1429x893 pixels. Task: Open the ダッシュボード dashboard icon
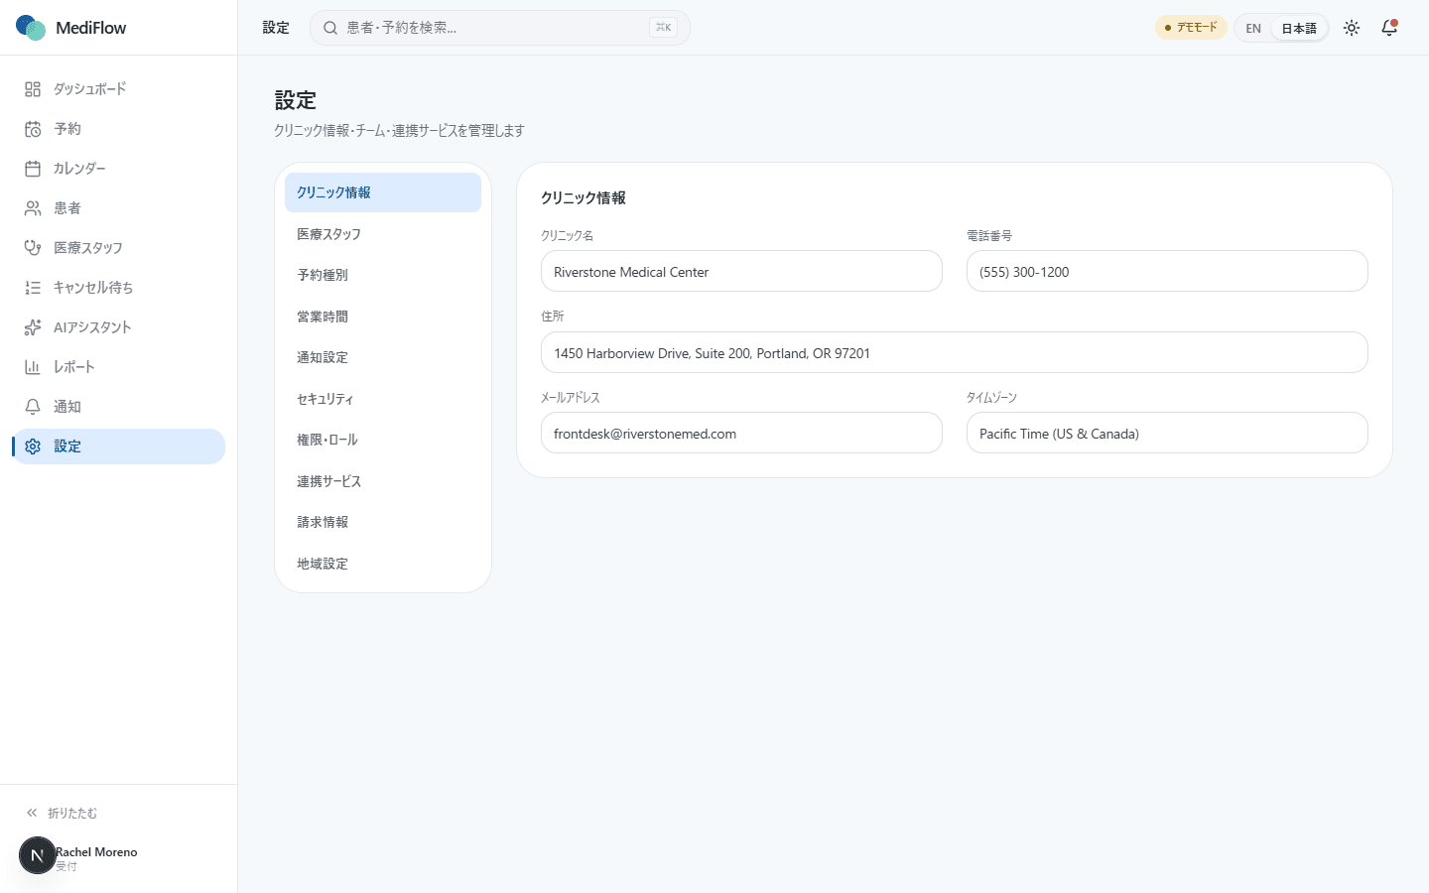pos(33,89)
